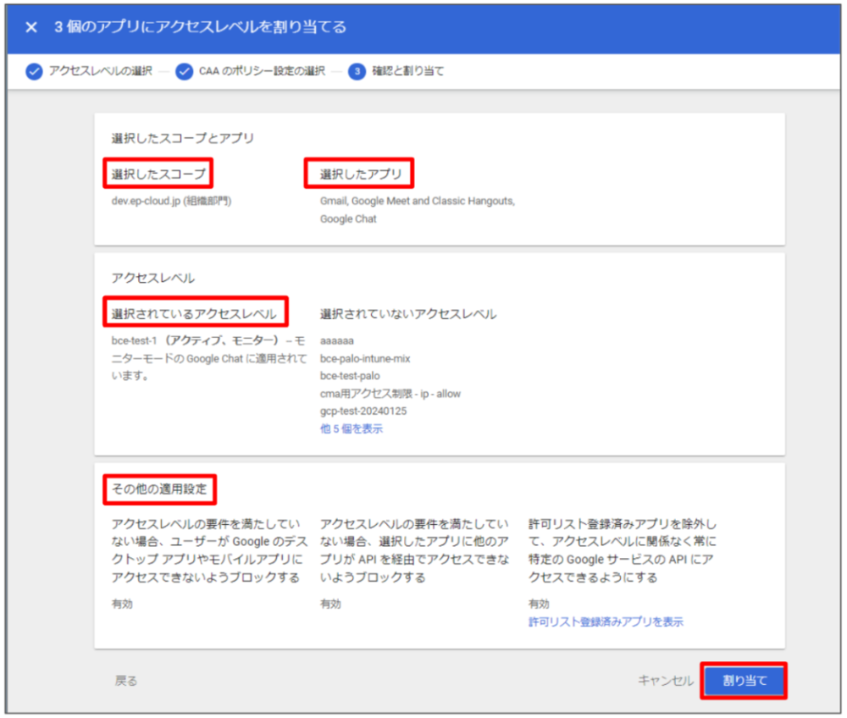Click the その他の適用設定 section heading
The height and width of the screenshot is (718, 847).
tap(159, 489)
